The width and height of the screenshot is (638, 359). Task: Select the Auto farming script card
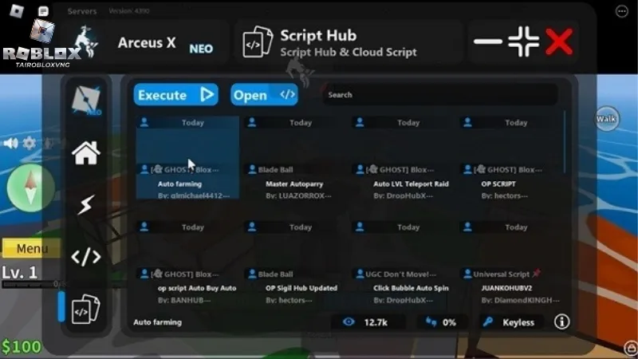187,157
